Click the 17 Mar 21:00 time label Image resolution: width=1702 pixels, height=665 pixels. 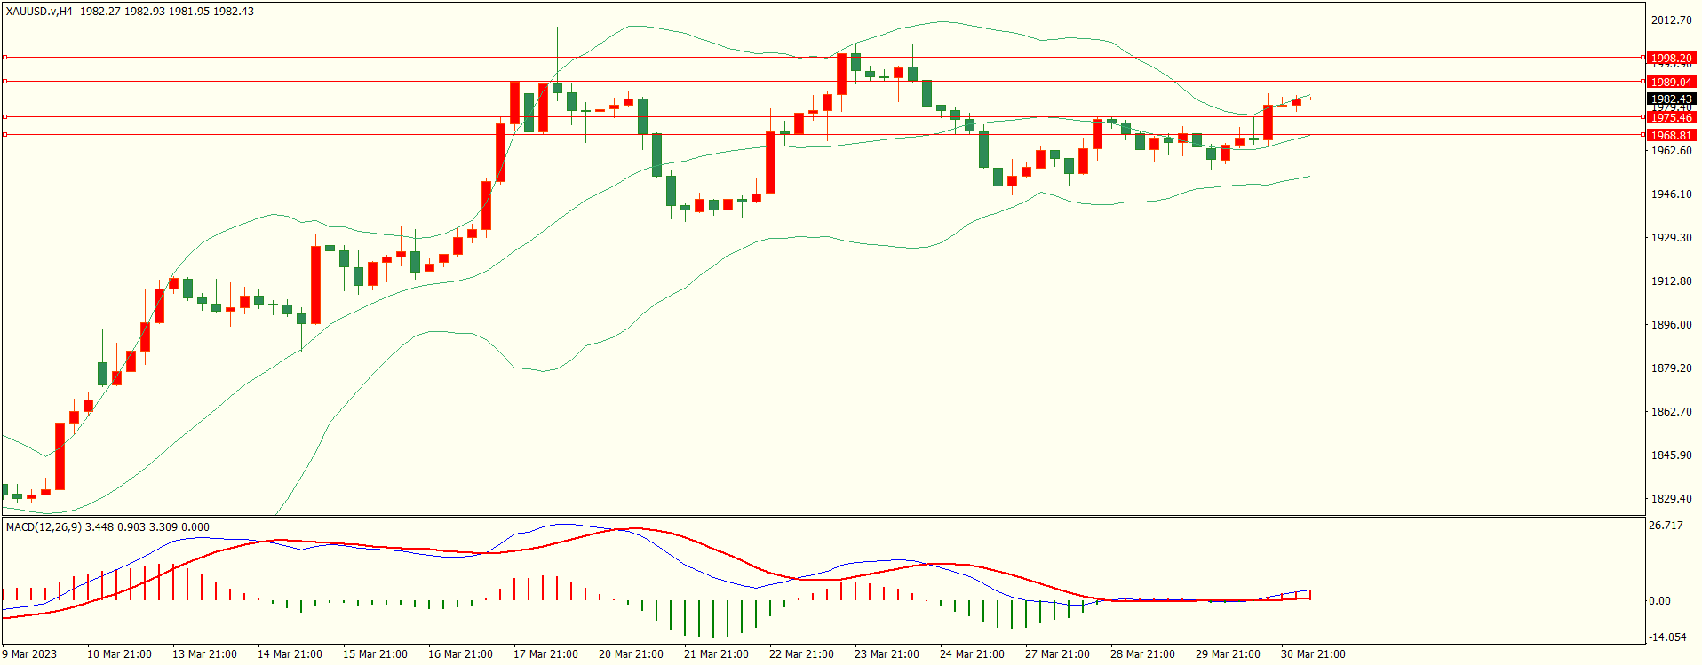pos(545,654)
